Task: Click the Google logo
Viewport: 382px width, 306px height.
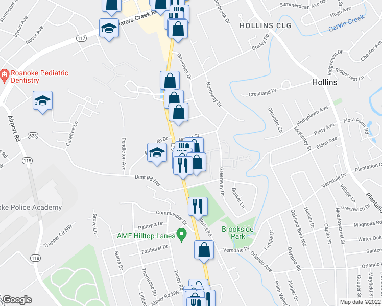Action: 17,300
